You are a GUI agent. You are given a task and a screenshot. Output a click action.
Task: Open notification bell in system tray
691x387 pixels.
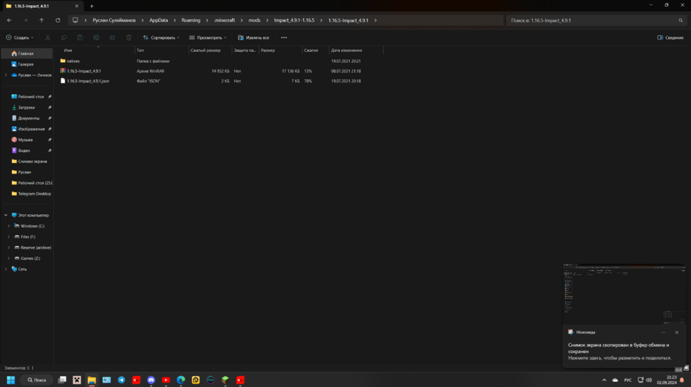coord(682,380)
